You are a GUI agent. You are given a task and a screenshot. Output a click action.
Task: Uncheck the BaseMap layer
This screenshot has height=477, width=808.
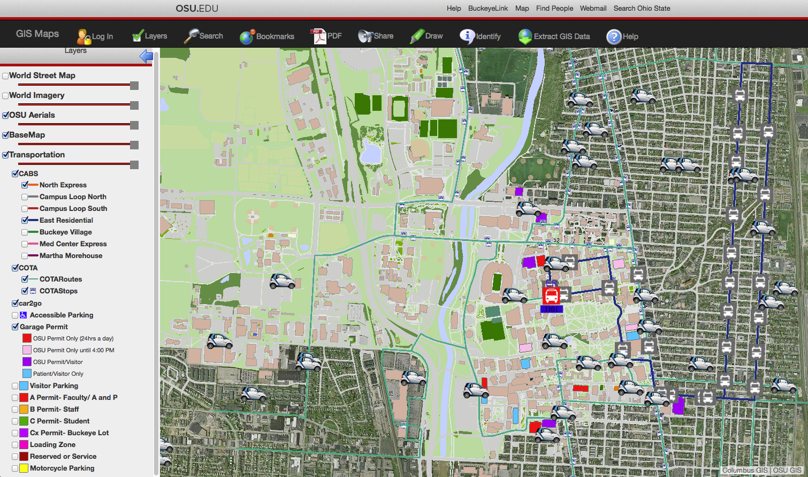tap(5, 135)
